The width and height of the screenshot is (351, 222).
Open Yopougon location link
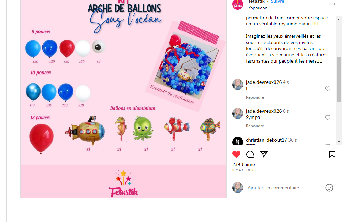point(258,8)
